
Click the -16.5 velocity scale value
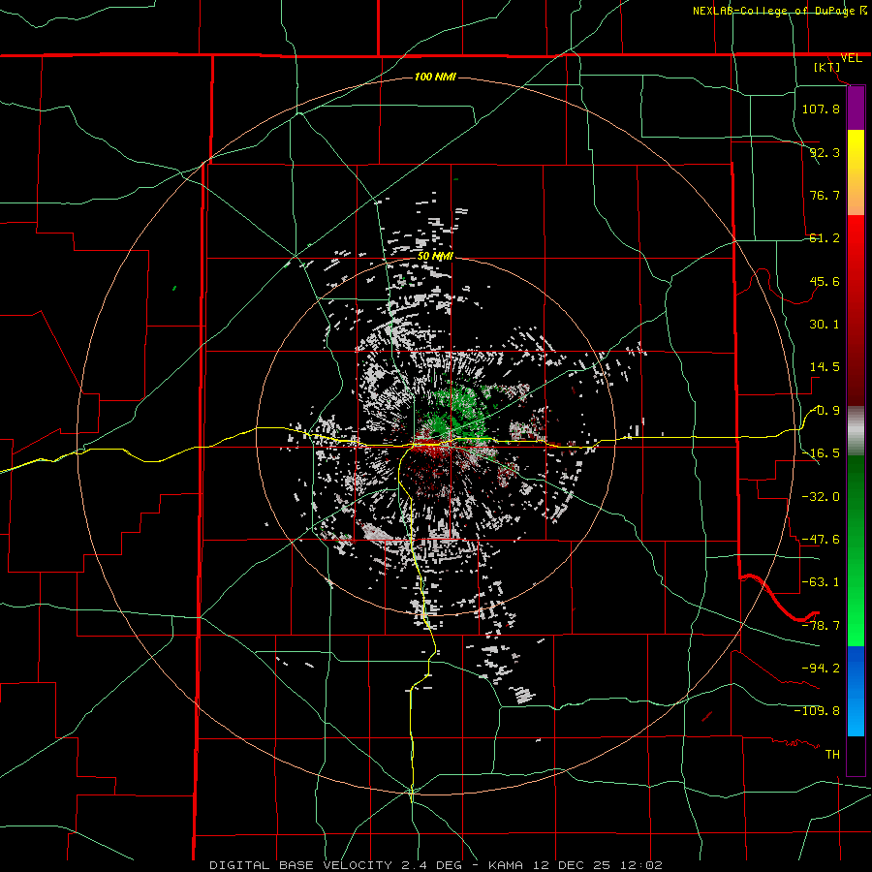[821, 453]
